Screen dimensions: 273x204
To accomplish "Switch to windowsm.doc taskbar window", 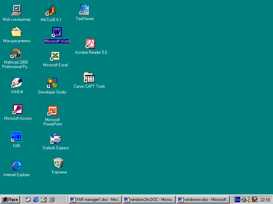I will (x=203, y=200).
